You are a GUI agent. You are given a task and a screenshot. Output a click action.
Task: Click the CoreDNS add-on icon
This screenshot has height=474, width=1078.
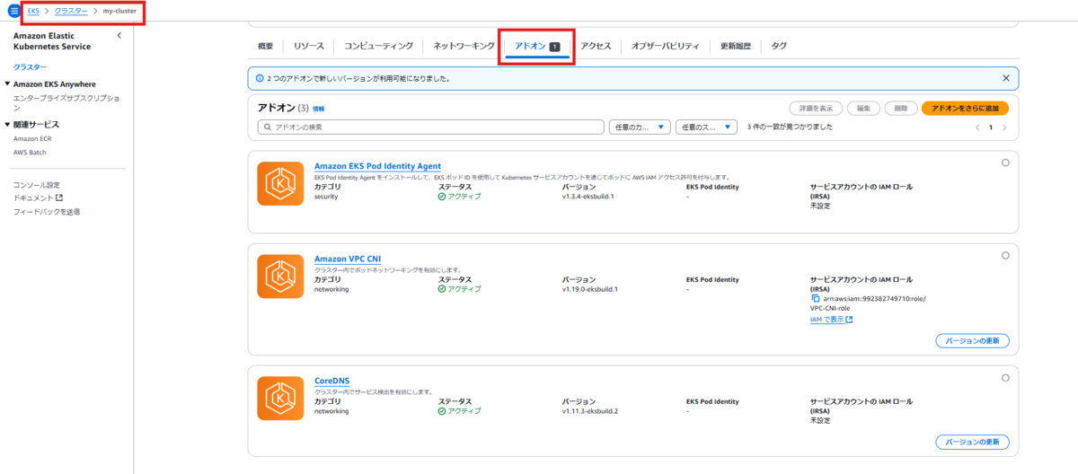280,399
